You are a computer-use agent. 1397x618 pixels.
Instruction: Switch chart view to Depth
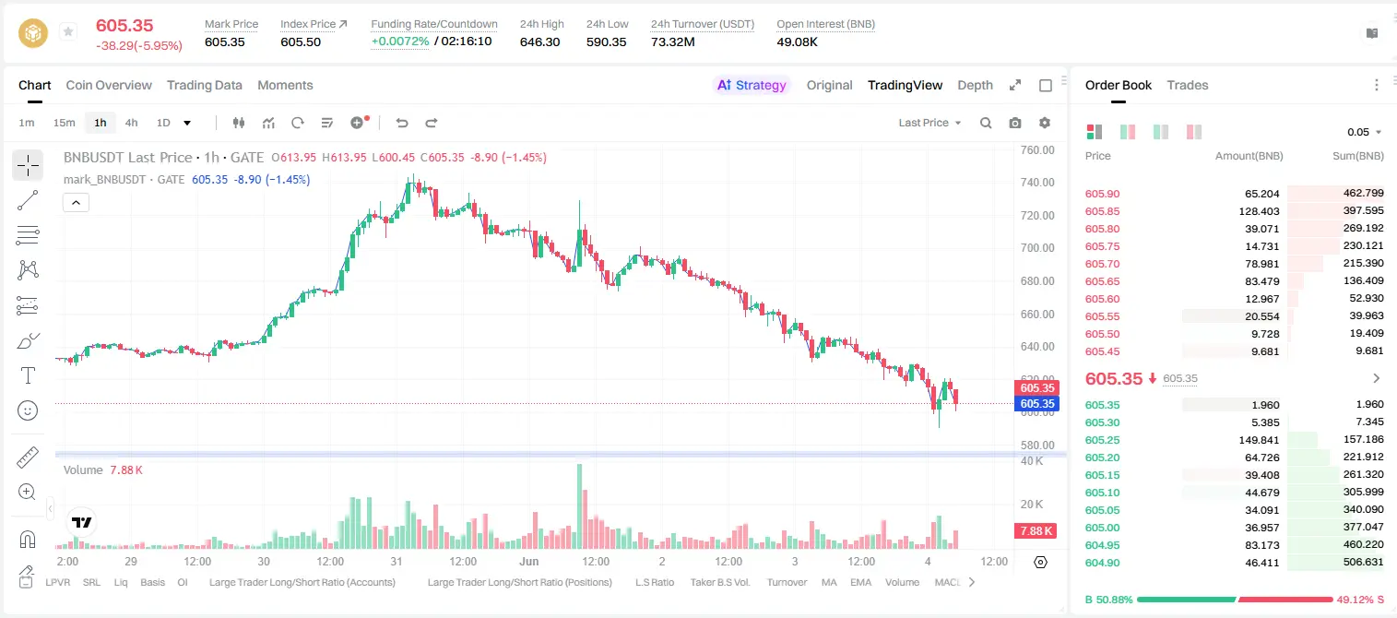(975, 85)
